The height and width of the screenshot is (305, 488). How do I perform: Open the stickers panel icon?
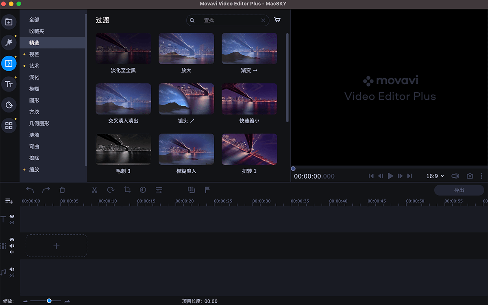coord(9,105)
